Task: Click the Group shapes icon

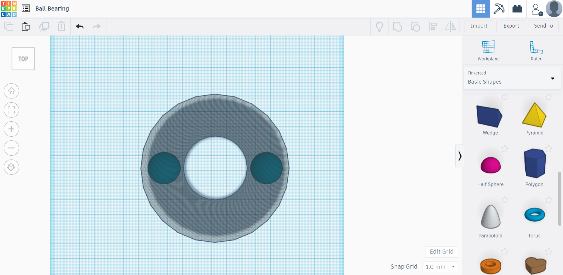Action: click(x=397, y=27)
